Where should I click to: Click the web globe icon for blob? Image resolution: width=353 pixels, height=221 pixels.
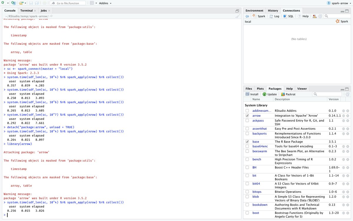343,197
